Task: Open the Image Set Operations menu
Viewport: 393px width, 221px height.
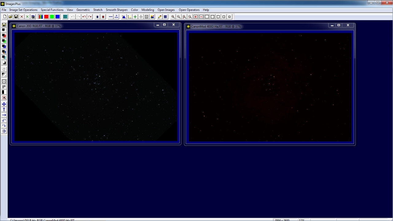Action: pos(23,10)
